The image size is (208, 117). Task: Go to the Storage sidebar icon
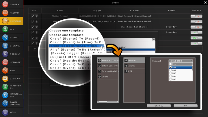click(x=5, y=46)
